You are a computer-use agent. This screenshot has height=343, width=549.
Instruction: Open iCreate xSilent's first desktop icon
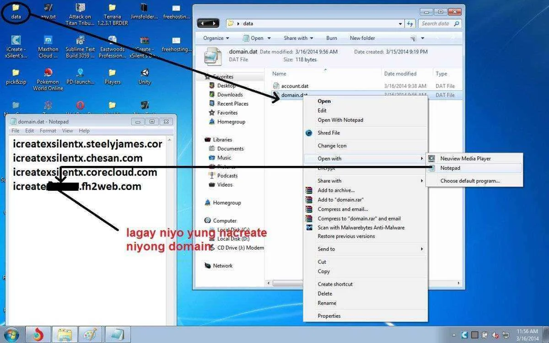click(16, 47)
